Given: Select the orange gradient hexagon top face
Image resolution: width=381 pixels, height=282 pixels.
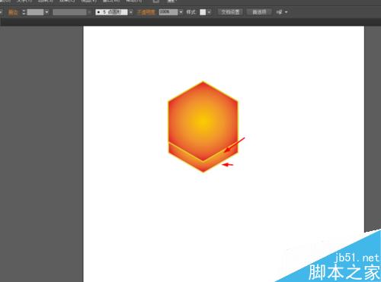Looking at the screenshot, I should point(203,121).
